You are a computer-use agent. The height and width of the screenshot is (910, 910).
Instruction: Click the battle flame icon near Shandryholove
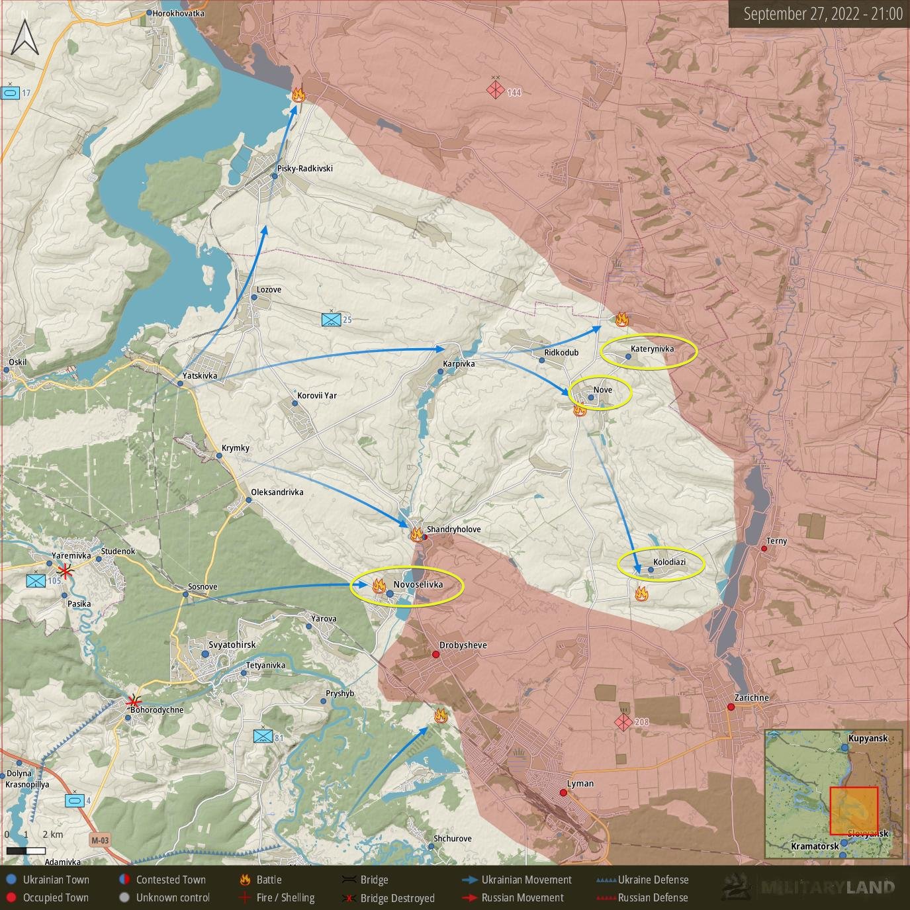tap(417, 533)
